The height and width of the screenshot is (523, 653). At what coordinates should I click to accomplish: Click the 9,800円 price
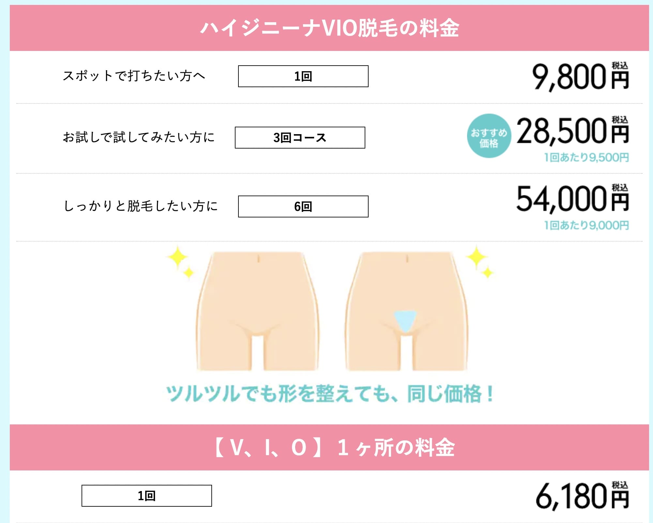pos(580,77)
